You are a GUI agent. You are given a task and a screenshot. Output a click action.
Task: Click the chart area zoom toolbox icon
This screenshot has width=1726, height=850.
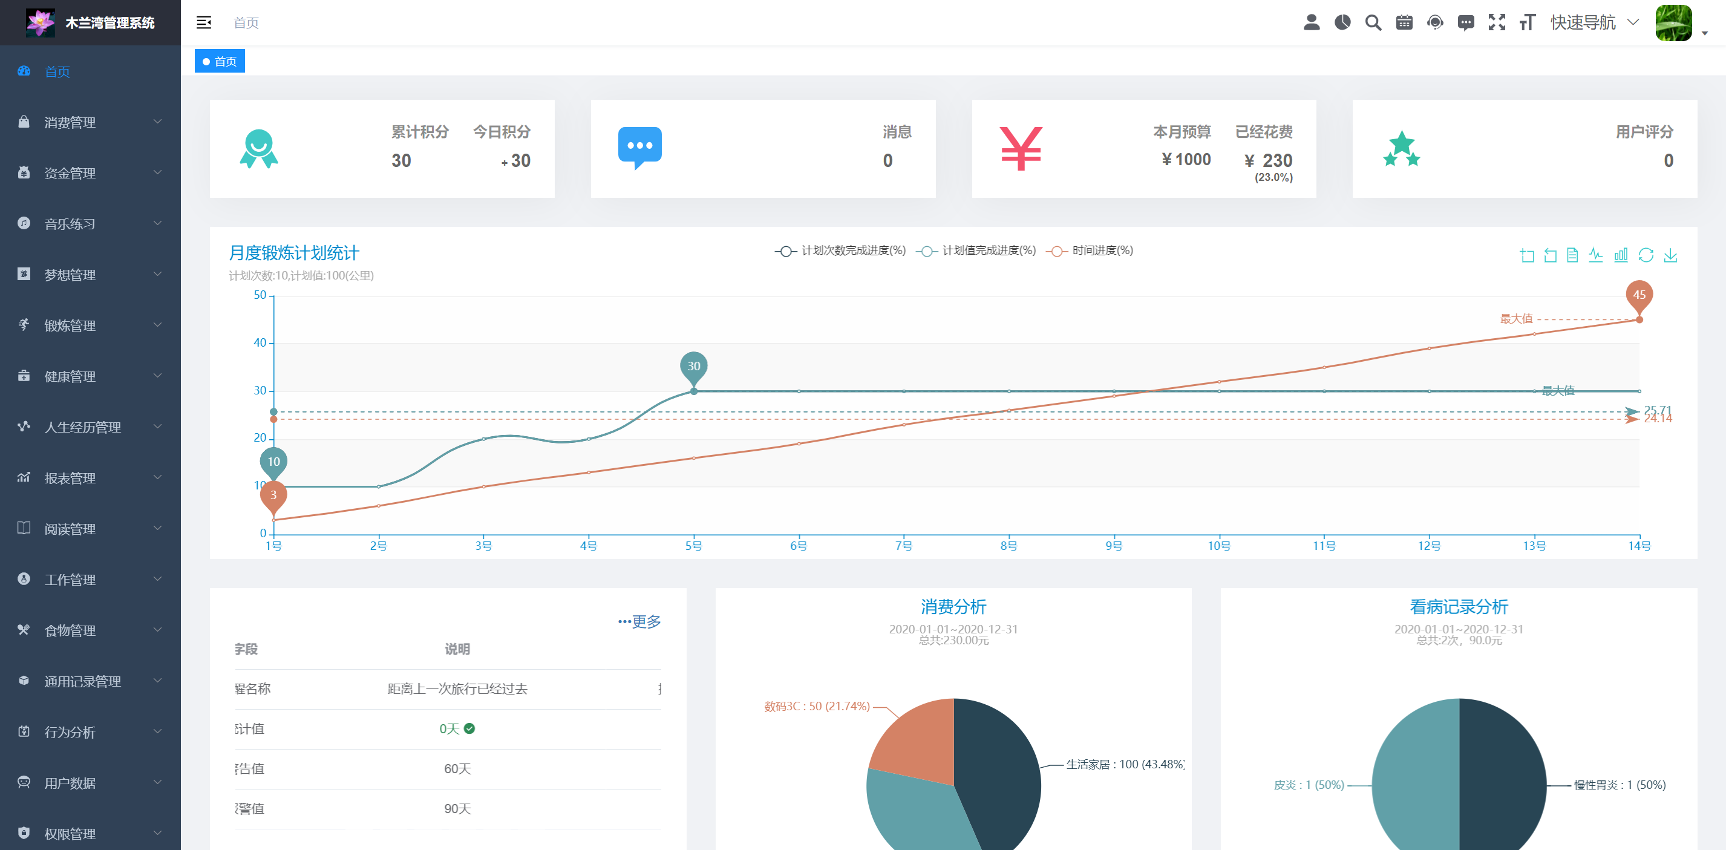[x=1527, y=255]
